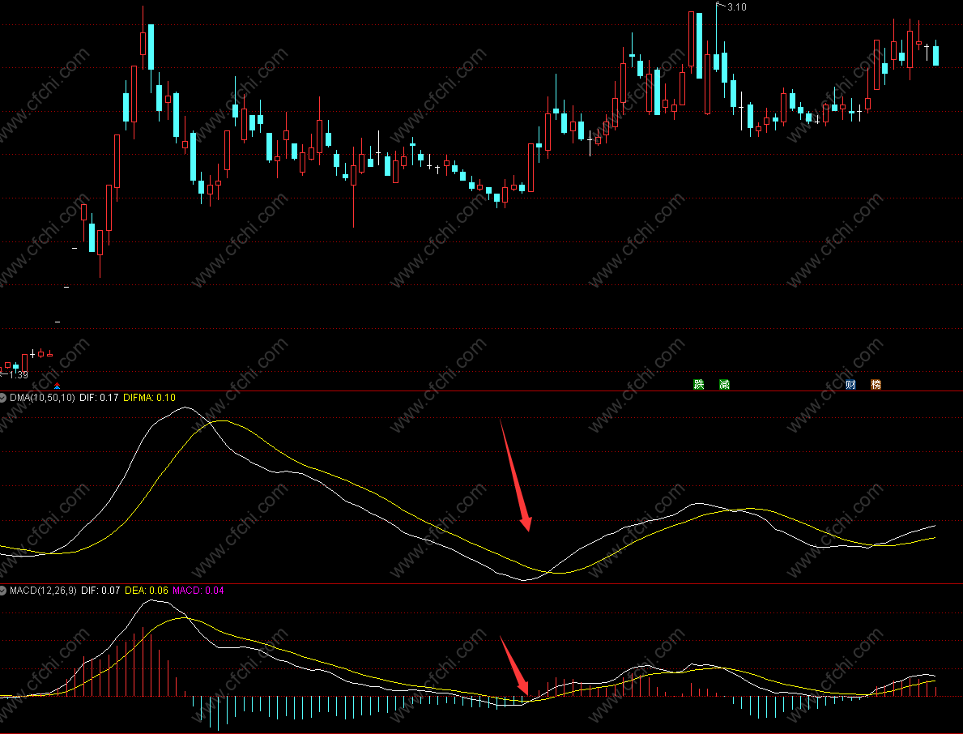Toggle the check circle beside the MACD indicator
963x734 pixels.
pos(4,591)
